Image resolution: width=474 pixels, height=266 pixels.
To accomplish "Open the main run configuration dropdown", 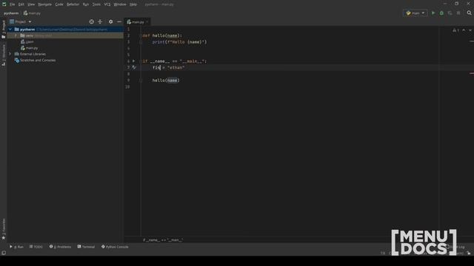I will (x=415, y=13).
